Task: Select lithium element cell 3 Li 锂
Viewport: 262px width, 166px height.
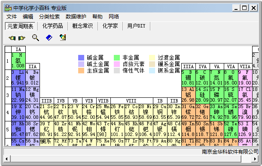Action: (18, 78)
